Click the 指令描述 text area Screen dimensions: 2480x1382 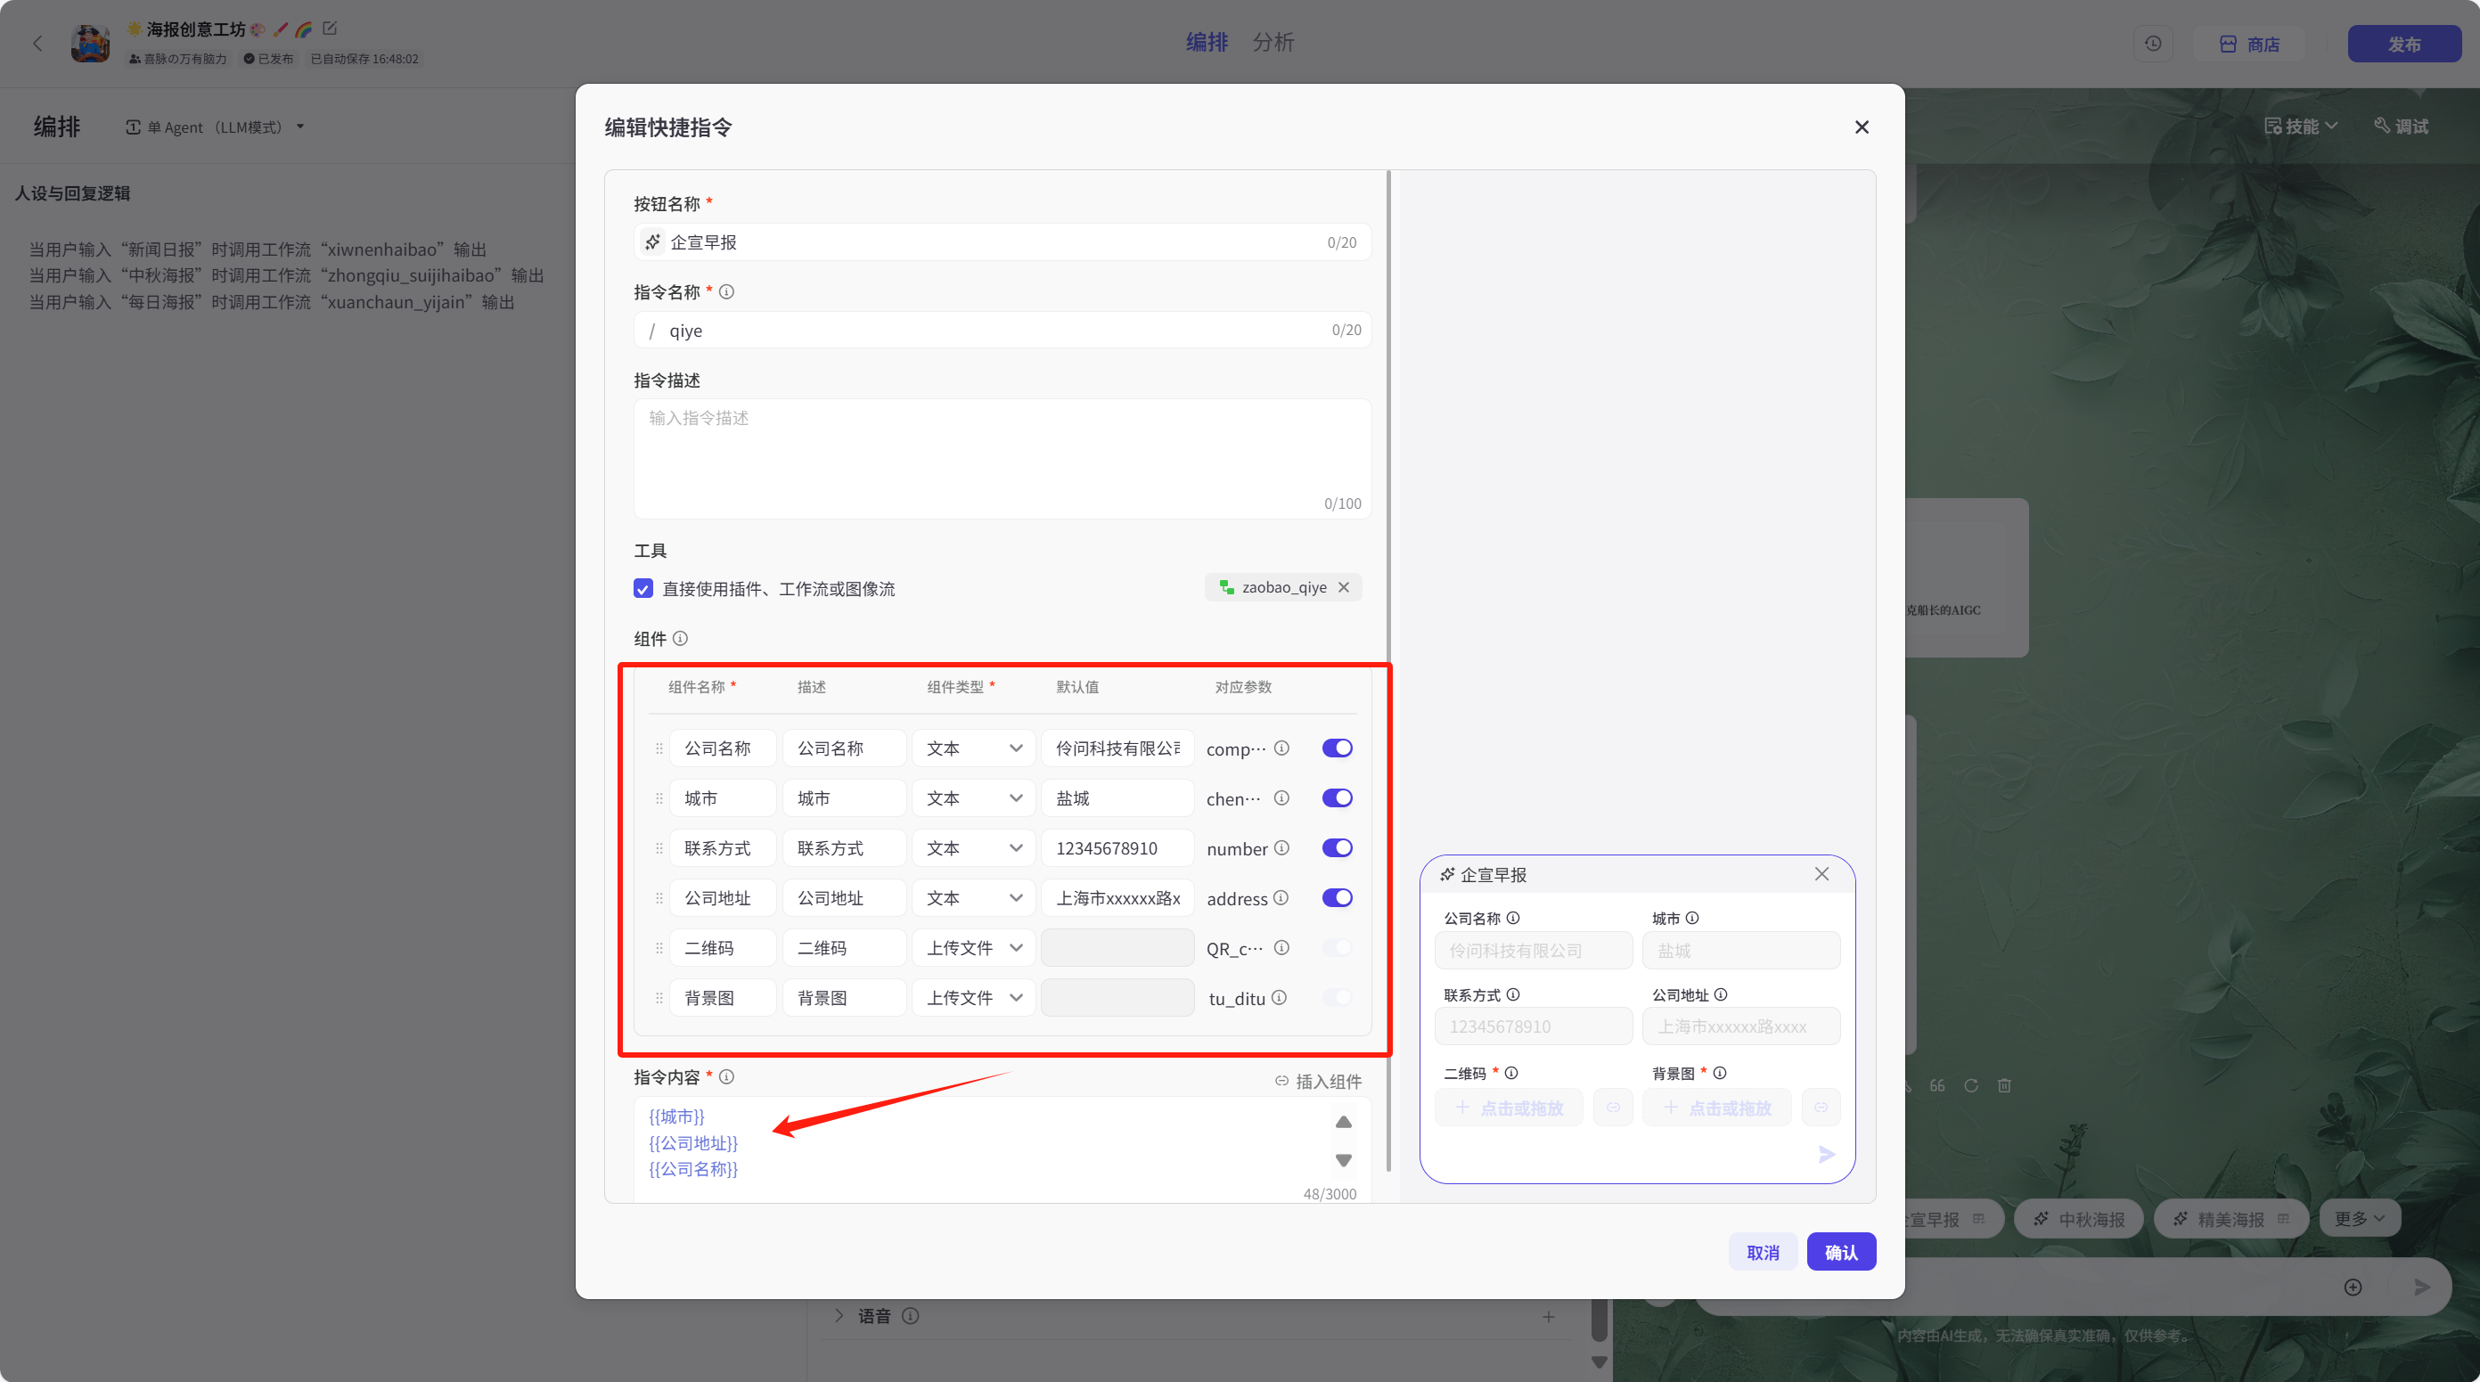[1003, 459]
